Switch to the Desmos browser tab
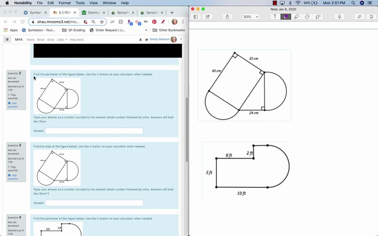 [91, 13]
